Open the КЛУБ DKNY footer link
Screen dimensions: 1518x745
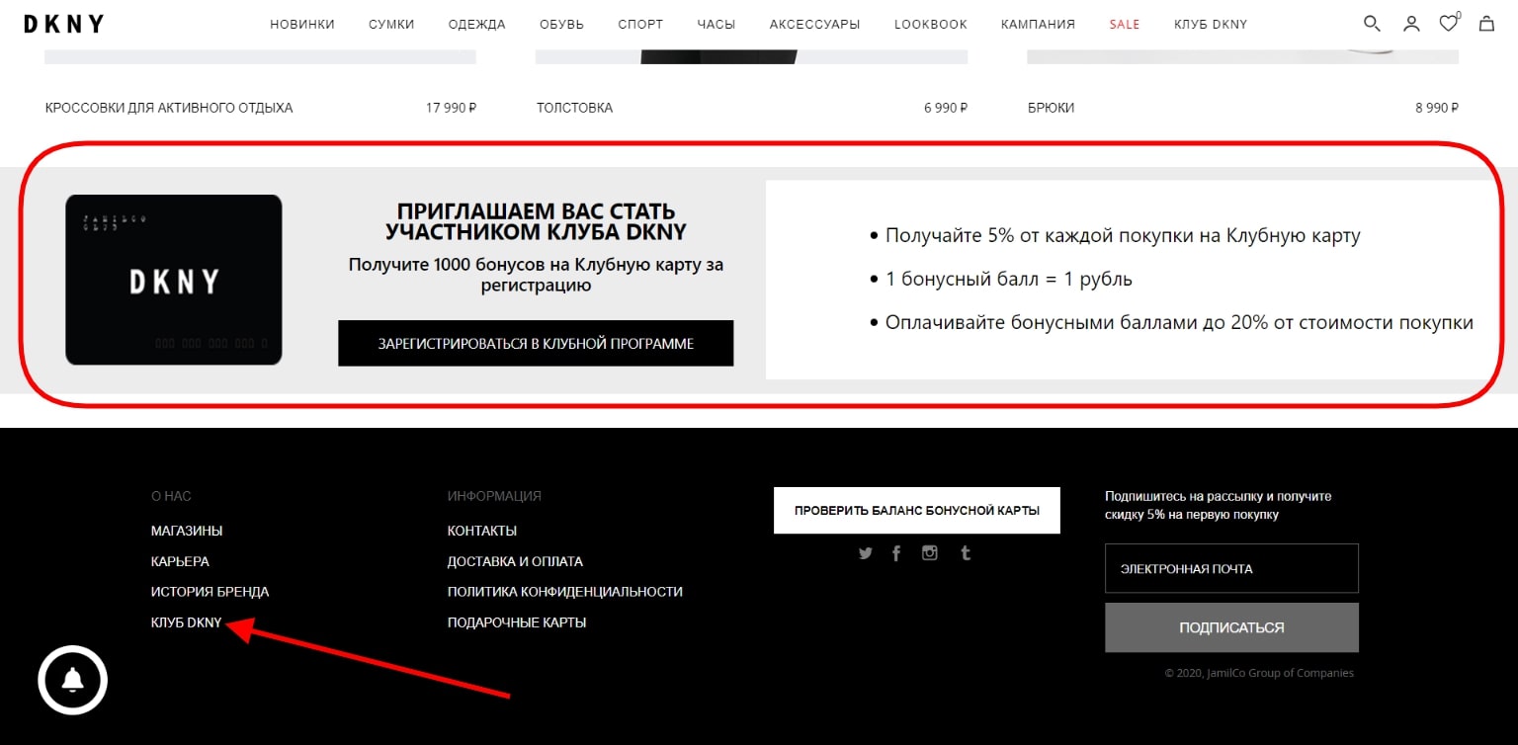coord(186,622)
